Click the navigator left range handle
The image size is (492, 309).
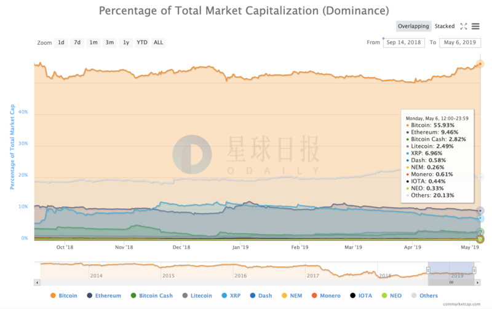tap(428, 270)
